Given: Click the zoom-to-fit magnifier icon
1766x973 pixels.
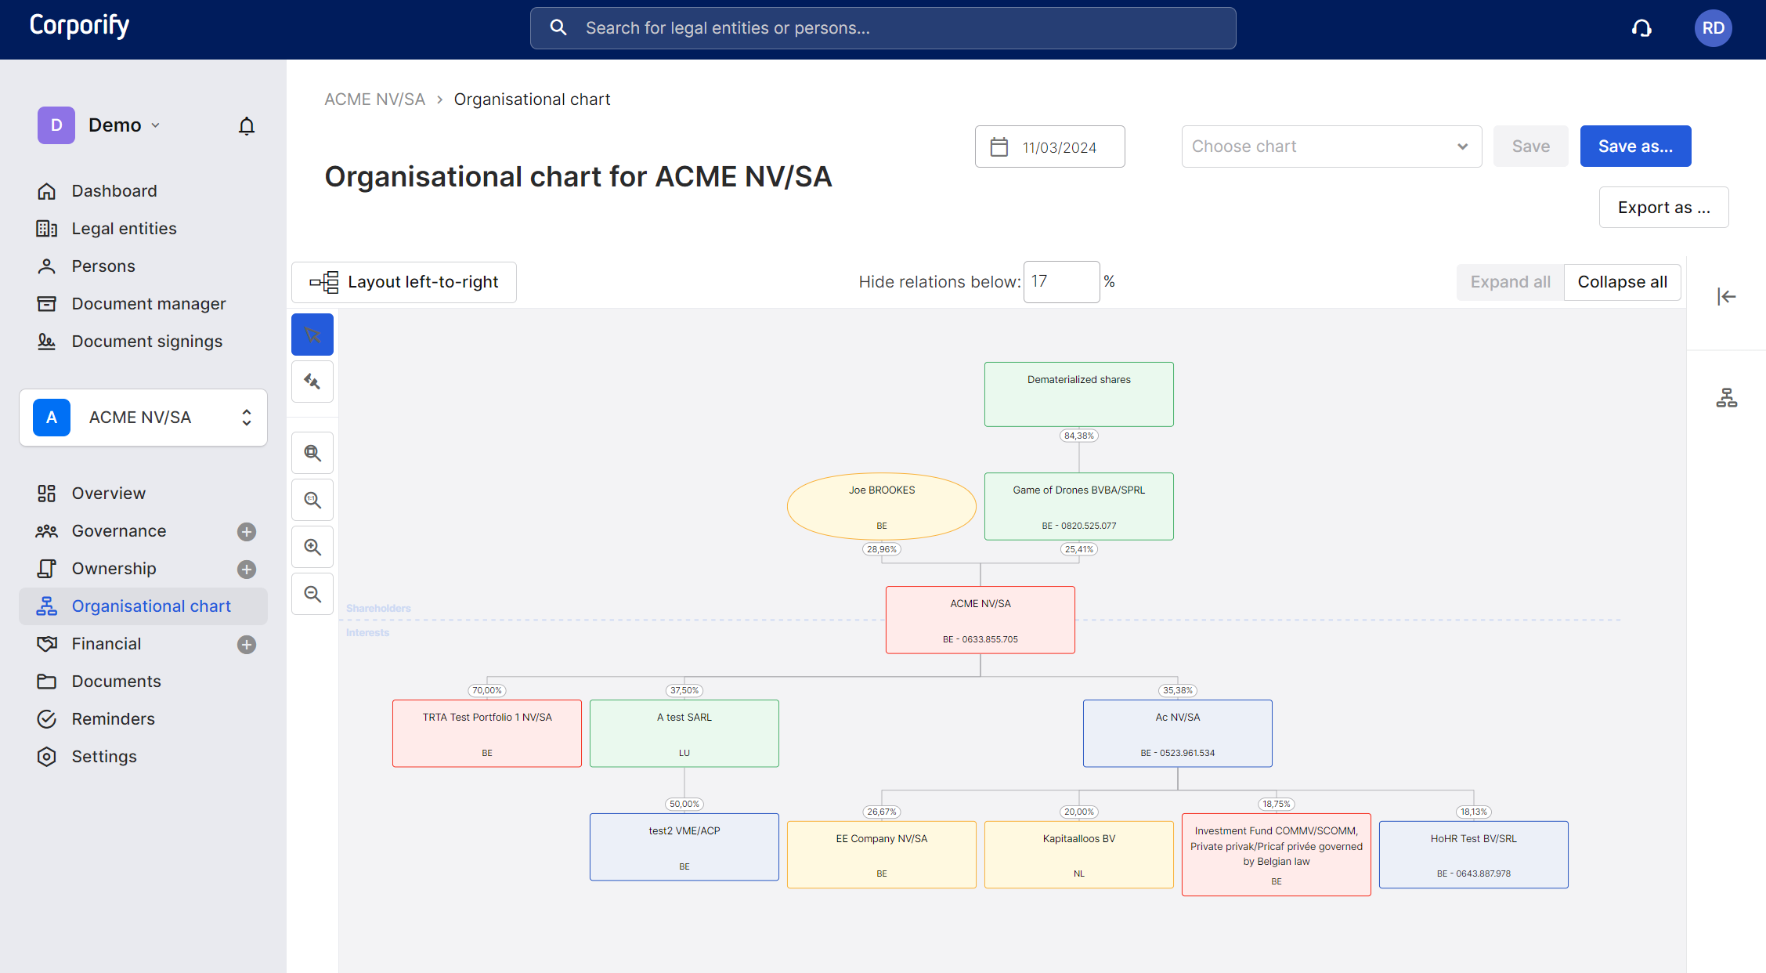Looking at the screenshot, I should pos(312,453).
